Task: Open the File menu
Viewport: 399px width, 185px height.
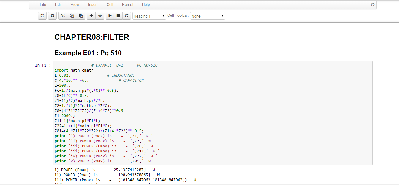Action: [x=43, y=5]
